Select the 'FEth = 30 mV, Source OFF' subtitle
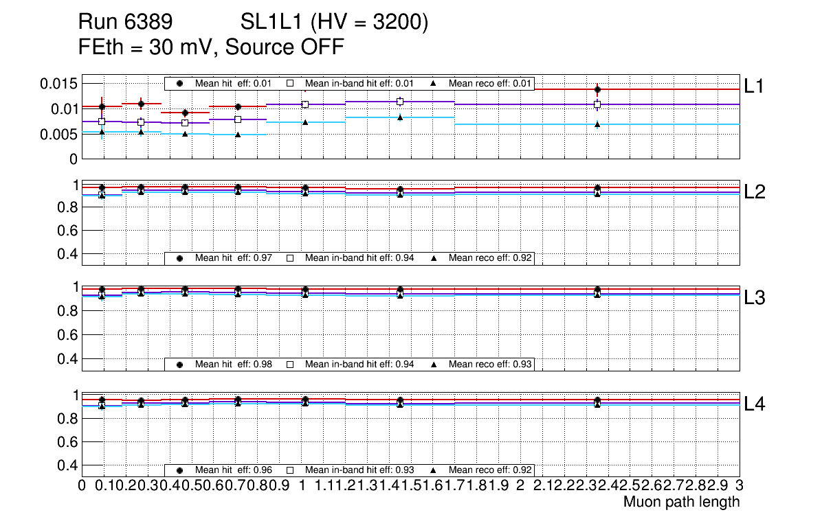 click(x=211, y=47)
